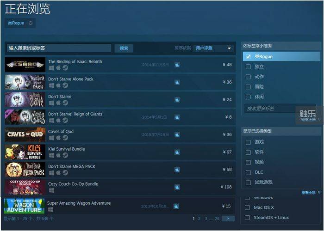The width and height of the screenshot is (324, 231).
Task: Click Apple icon under Caves of Qud
Action: (58, 138)
